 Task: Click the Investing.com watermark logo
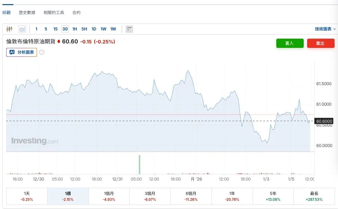pos(34,141)
